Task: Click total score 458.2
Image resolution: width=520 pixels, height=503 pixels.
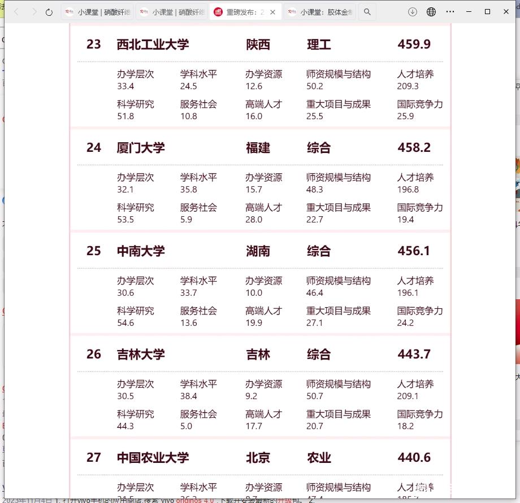Action: pyautogui.click(x=414, y=147)
